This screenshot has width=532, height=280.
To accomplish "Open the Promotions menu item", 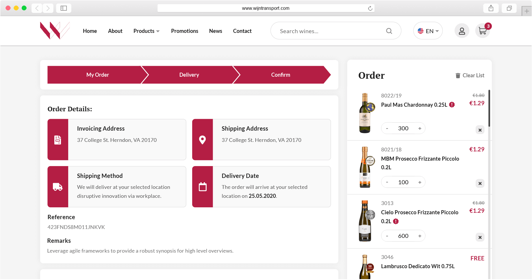I will [185, 31].
